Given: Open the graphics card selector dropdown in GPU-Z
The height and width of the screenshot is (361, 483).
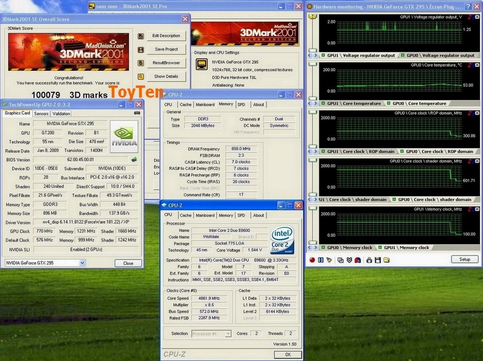Looking at the screenshot, I should [82, 263].
